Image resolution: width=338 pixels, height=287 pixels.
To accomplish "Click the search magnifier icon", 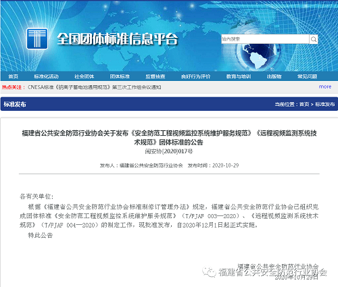I will point(314,39).
